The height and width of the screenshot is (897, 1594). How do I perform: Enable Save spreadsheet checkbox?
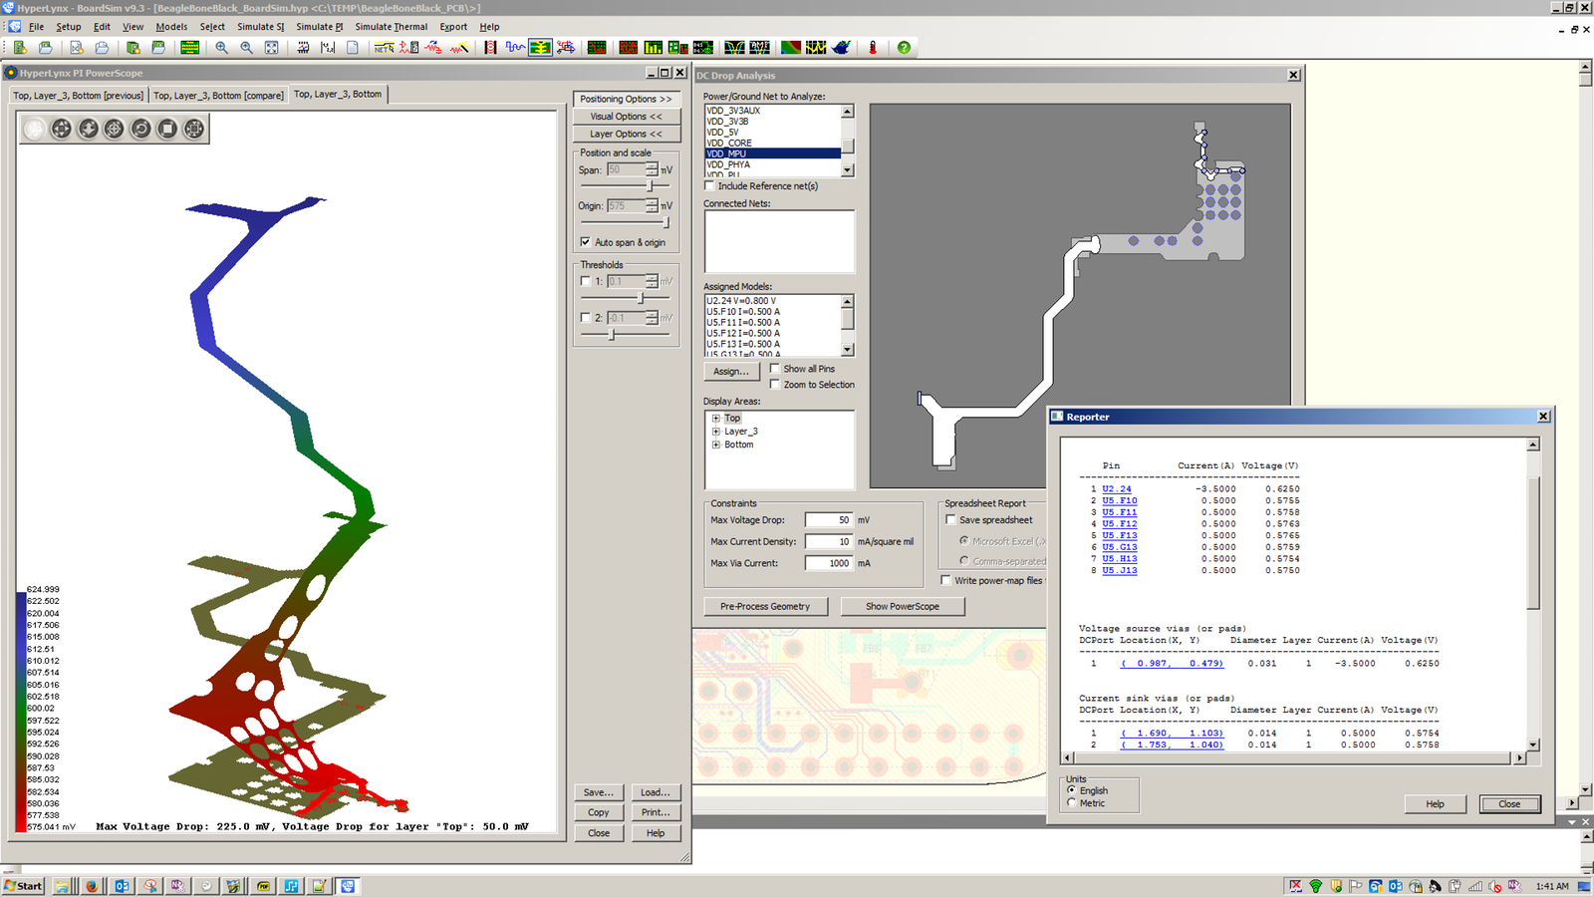(x=950, y=520)
